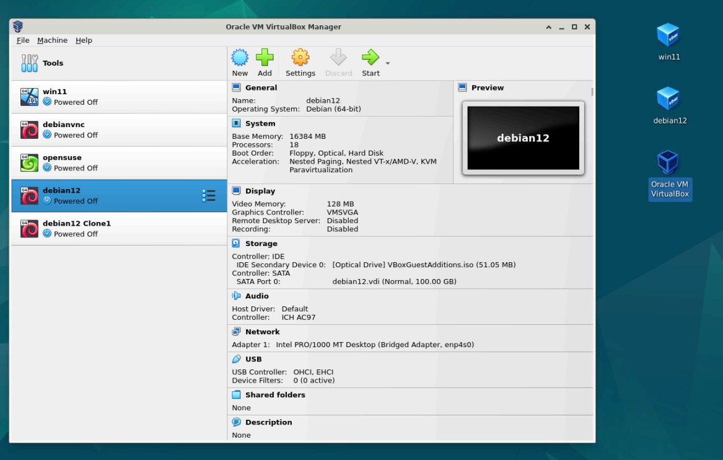Viewport: 723px width, 460px height.
Task: Open the Help menu
Action: (84, 40)
